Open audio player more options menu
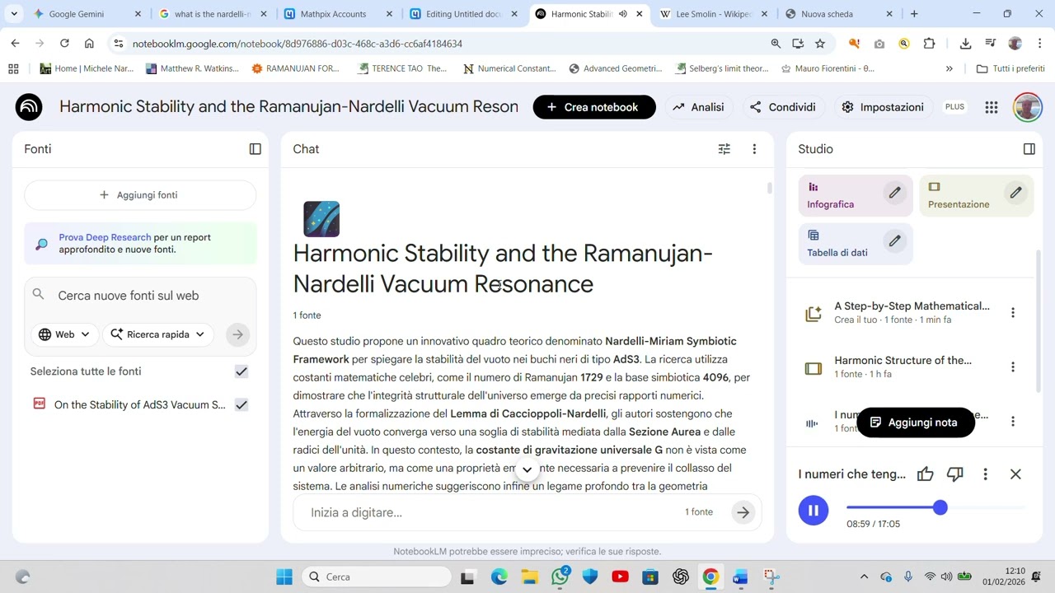Image resolution: width=1055 pixels, height=593 pixels. click(x=985, y=474)
